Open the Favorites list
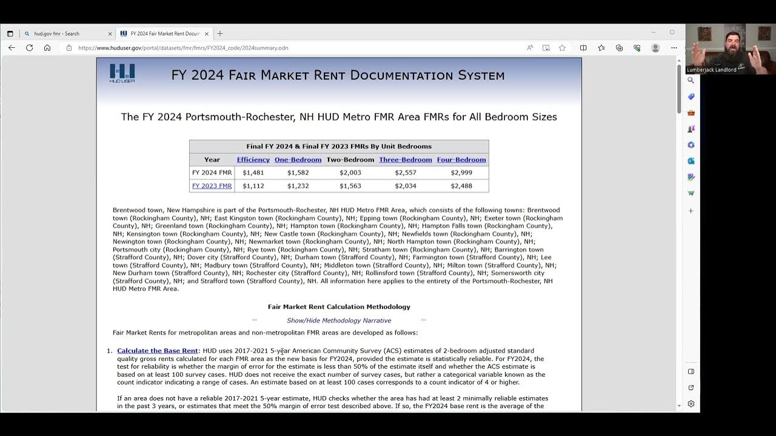Screen dimensions: 776x436 coord(601,48)
